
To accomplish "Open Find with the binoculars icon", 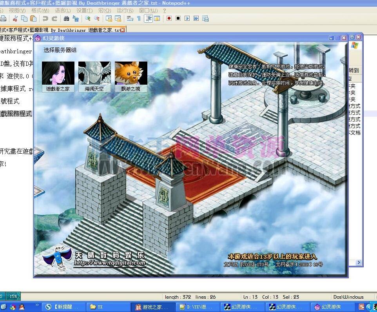I will coord(67,18).
